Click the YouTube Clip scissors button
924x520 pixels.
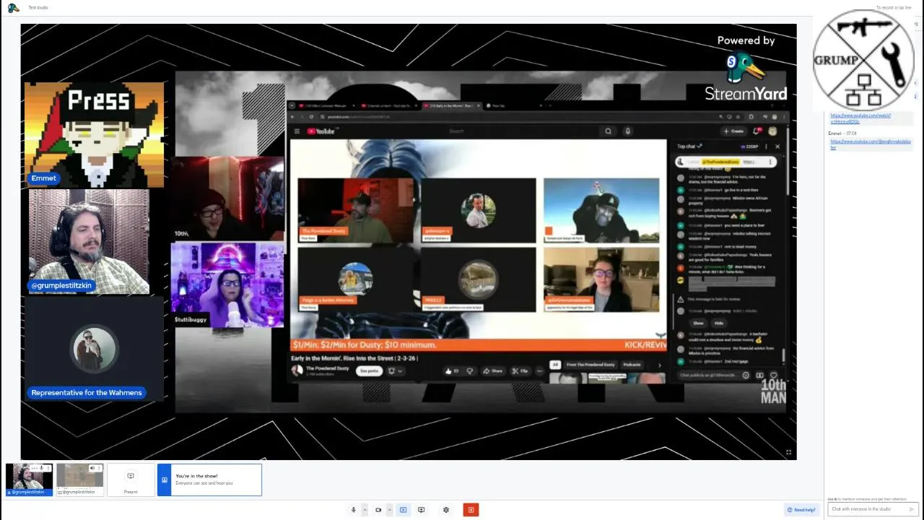(x=520, y=371)
